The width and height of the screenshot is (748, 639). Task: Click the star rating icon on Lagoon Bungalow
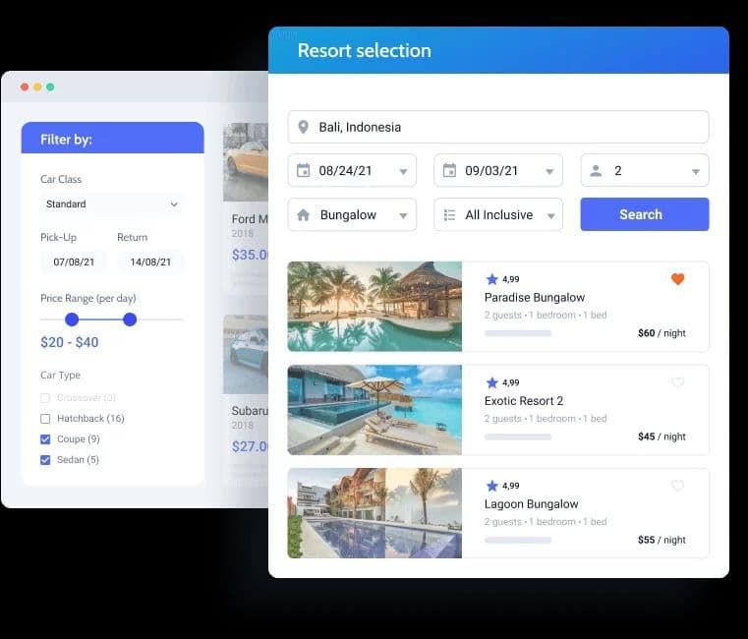(491, 486)
